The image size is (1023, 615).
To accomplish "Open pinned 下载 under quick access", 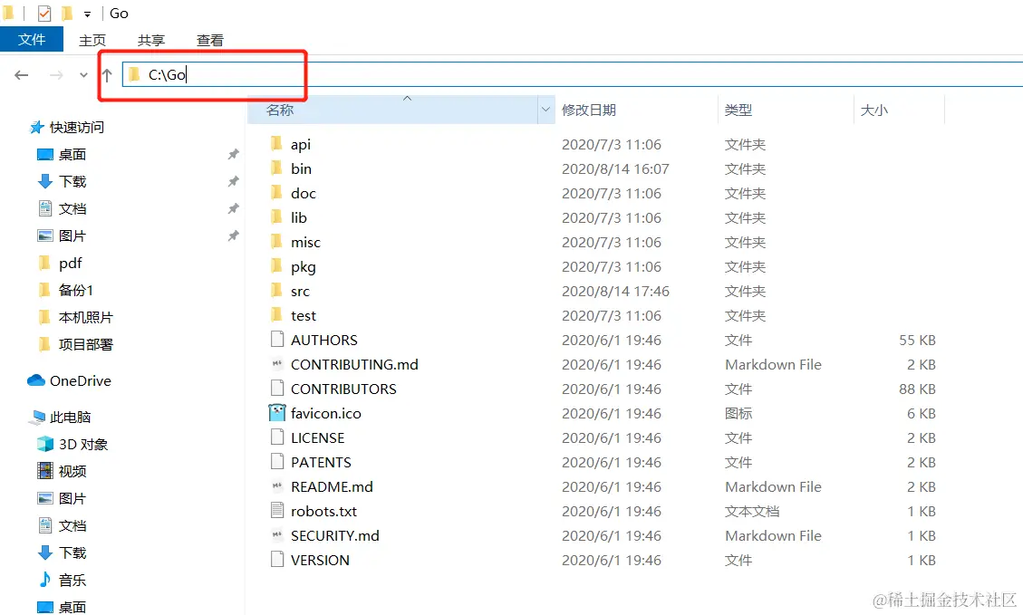I will [x=72, y=181].
